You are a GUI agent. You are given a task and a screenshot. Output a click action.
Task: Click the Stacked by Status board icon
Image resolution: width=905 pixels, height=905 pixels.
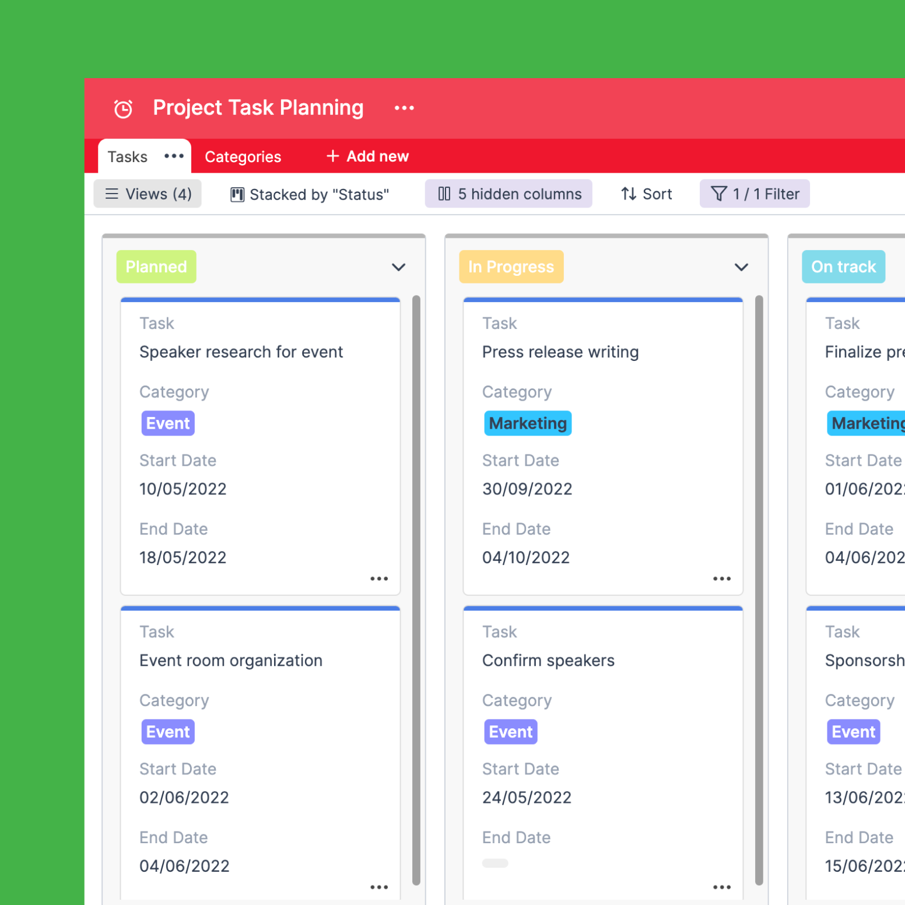click(x=237, y=194)
